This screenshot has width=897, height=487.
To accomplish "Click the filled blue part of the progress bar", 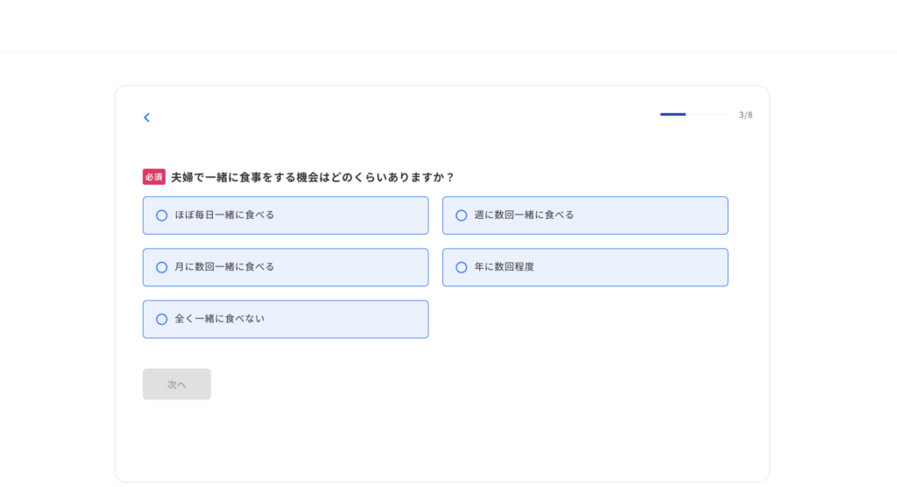I will [673, 115].
